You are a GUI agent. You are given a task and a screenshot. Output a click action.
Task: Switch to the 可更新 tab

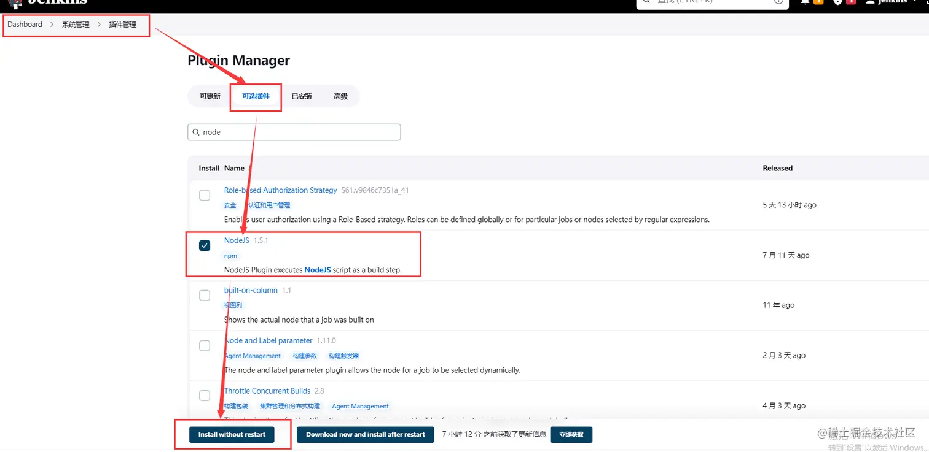pyautogui.click(x=210, y=96)
